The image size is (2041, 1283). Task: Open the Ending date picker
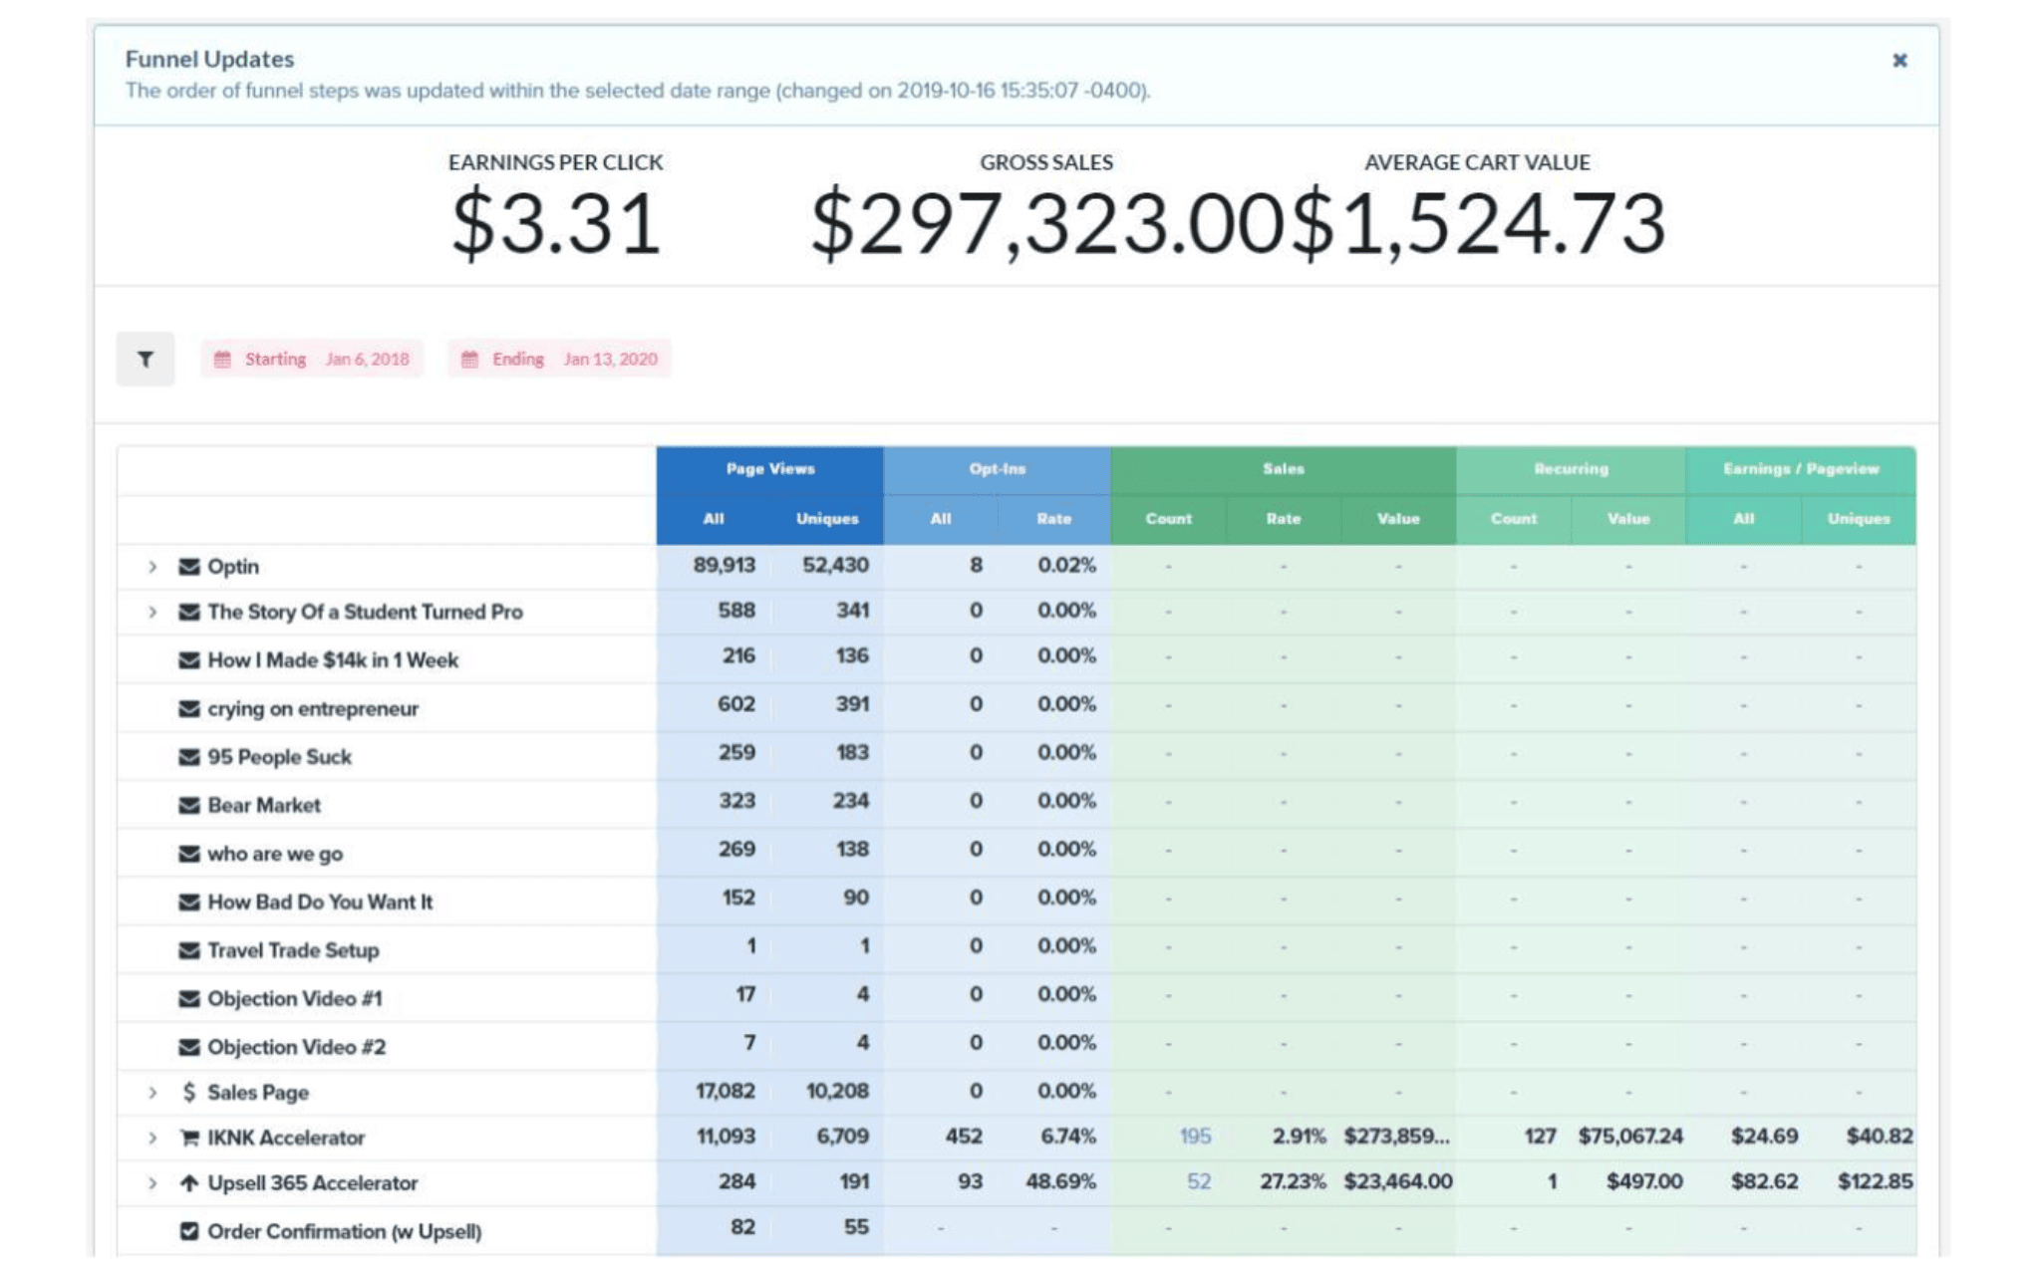[x=559, y=360]
